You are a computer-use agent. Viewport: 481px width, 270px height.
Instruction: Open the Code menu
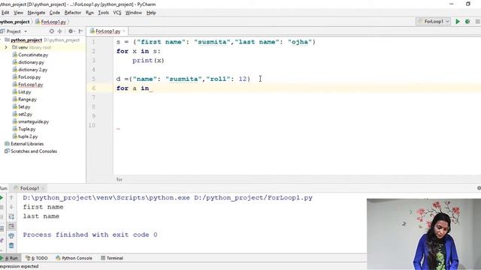coord(55,13)
